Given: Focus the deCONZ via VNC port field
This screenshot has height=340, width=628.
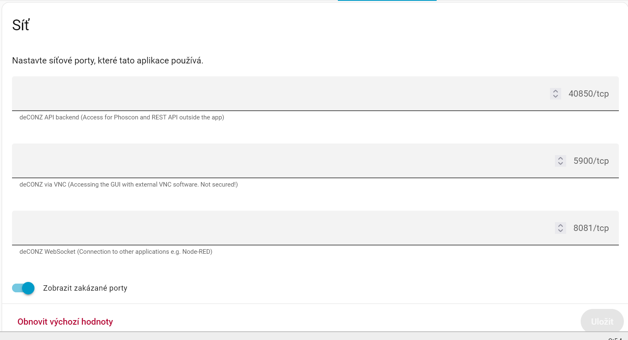Looking at the screenshot, I should tap(315, 161).
